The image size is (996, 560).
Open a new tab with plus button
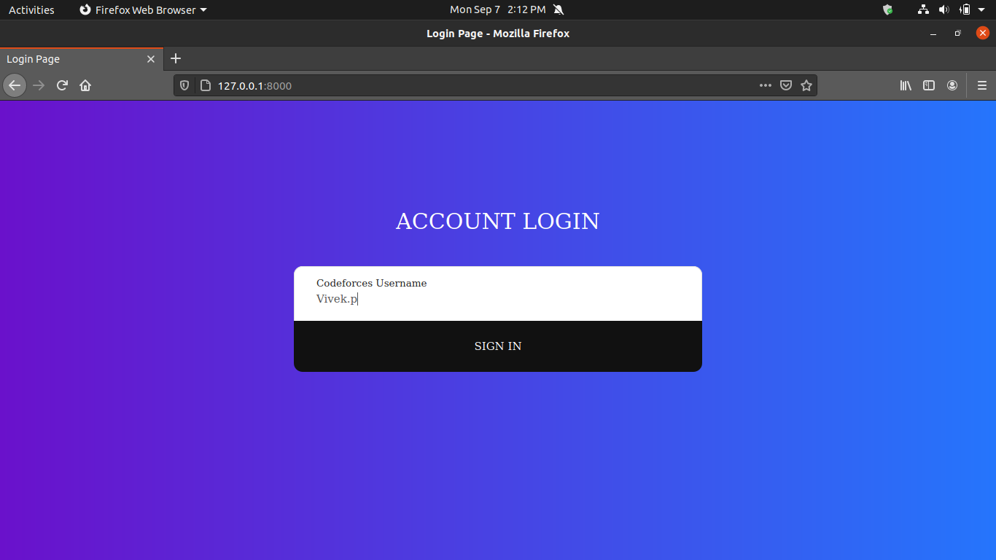[x=175, y=58]
